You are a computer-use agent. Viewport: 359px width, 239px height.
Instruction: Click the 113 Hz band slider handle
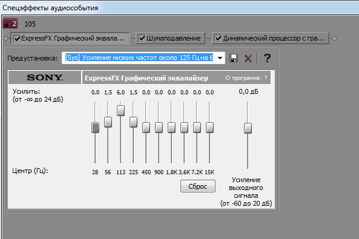click(x=120, y=110)
